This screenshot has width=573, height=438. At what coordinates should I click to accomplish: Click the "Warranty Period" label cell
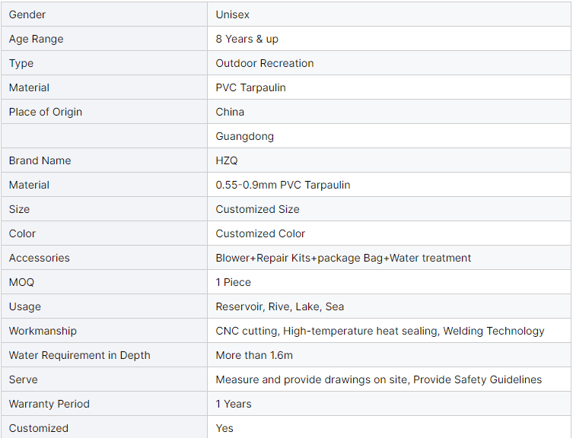[x=49, y=404]
